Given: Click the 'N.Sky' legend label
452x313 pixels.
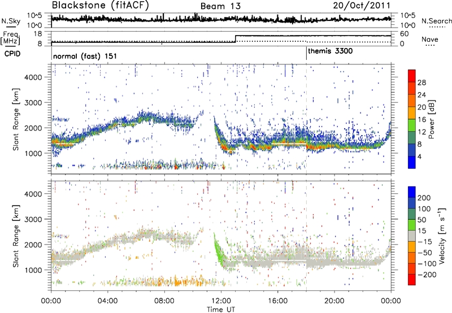Looking at the screenshot, I should coord(11,21).
